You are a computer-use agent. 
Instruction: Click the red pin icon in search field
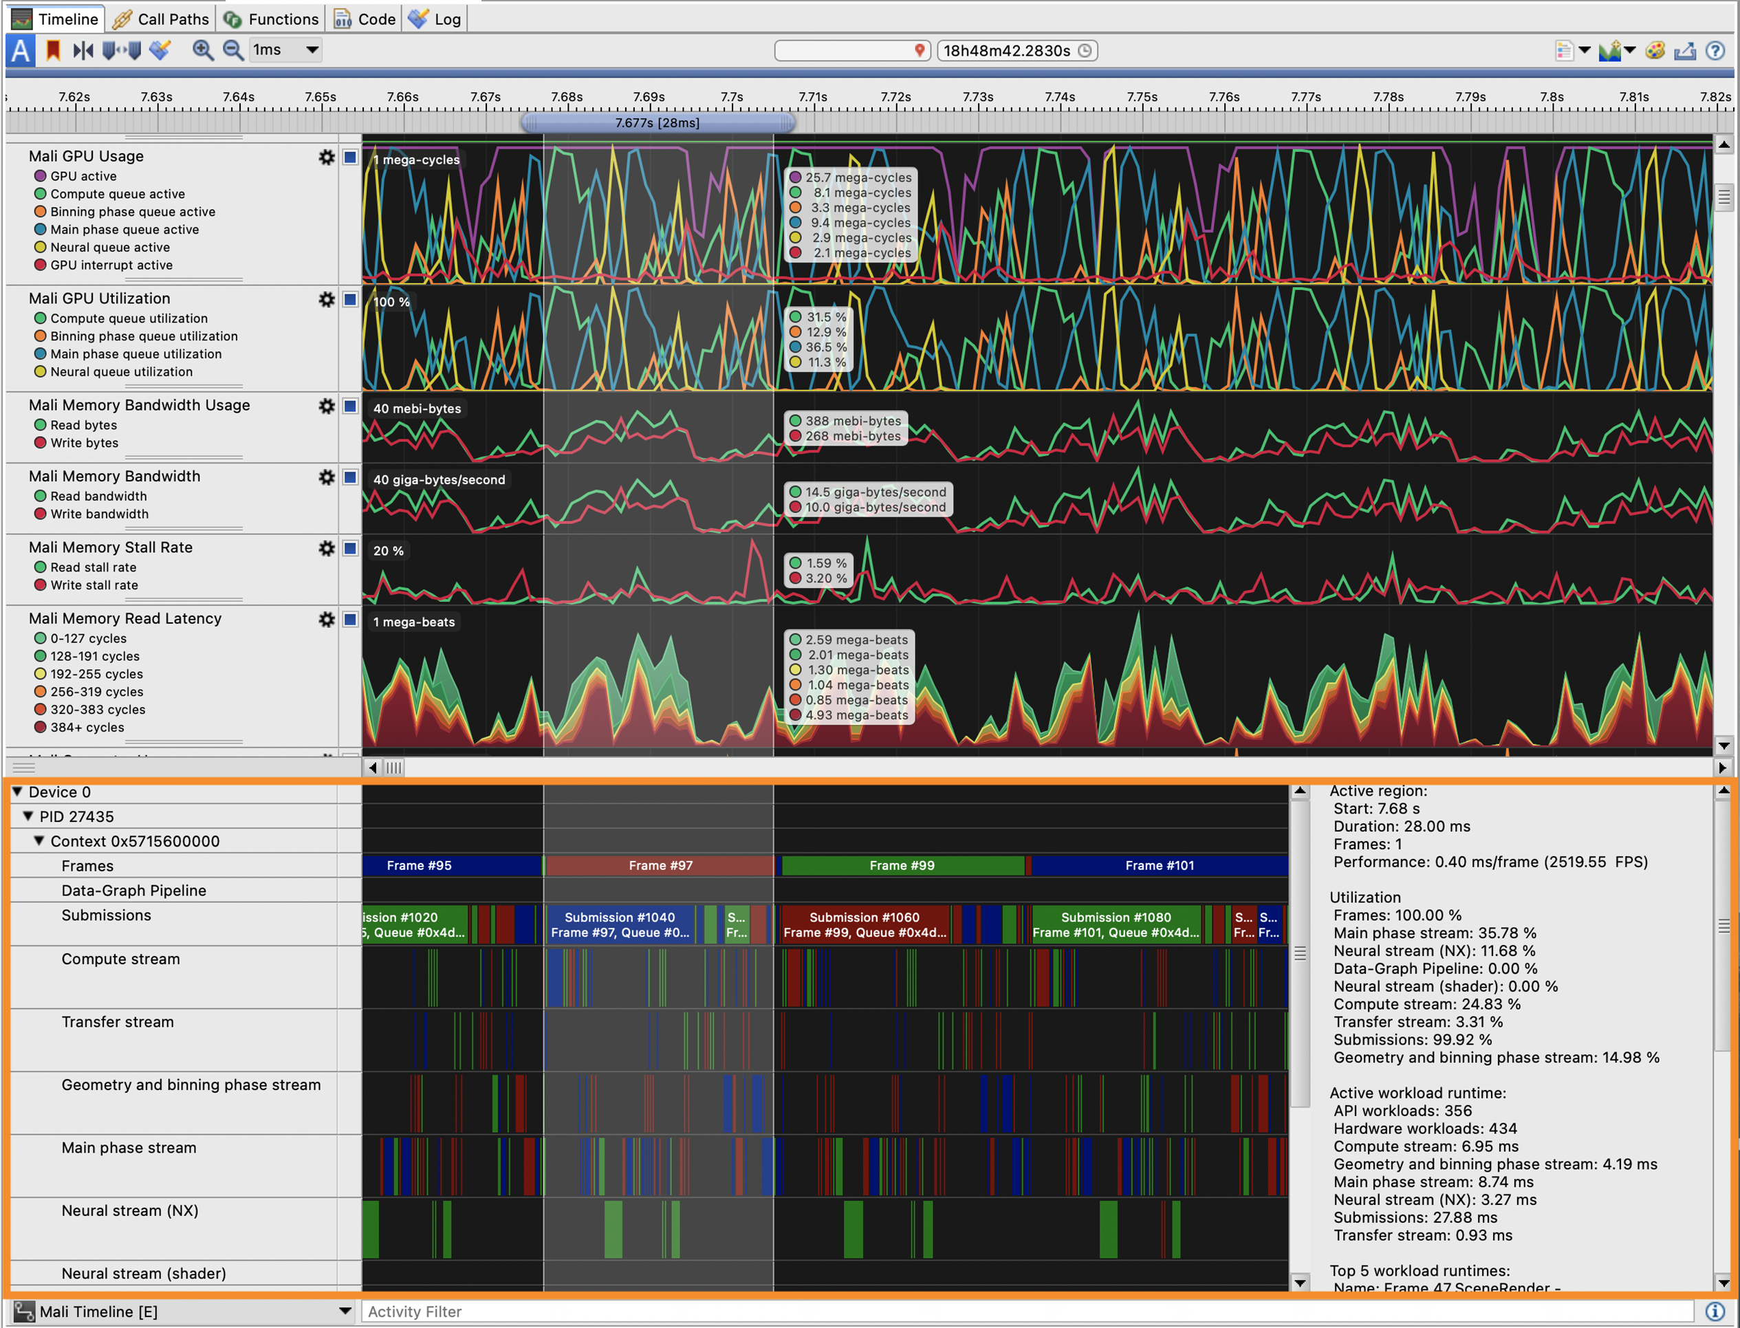pyautogui.click(x=920, y=51)
